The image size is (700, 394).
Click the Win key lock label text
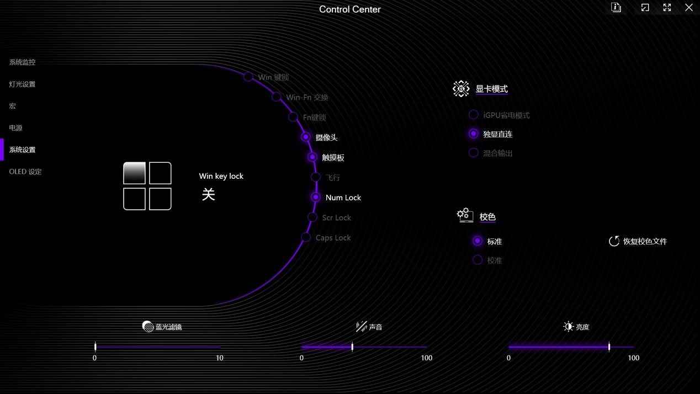click(221, 176)
